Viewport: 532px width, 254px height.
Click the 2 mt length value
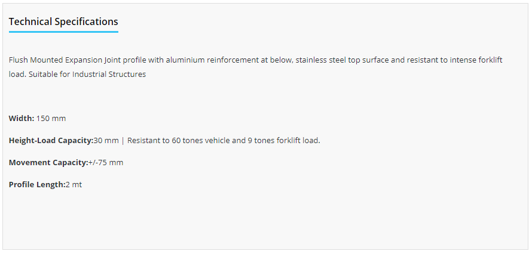tap(74, 185)
